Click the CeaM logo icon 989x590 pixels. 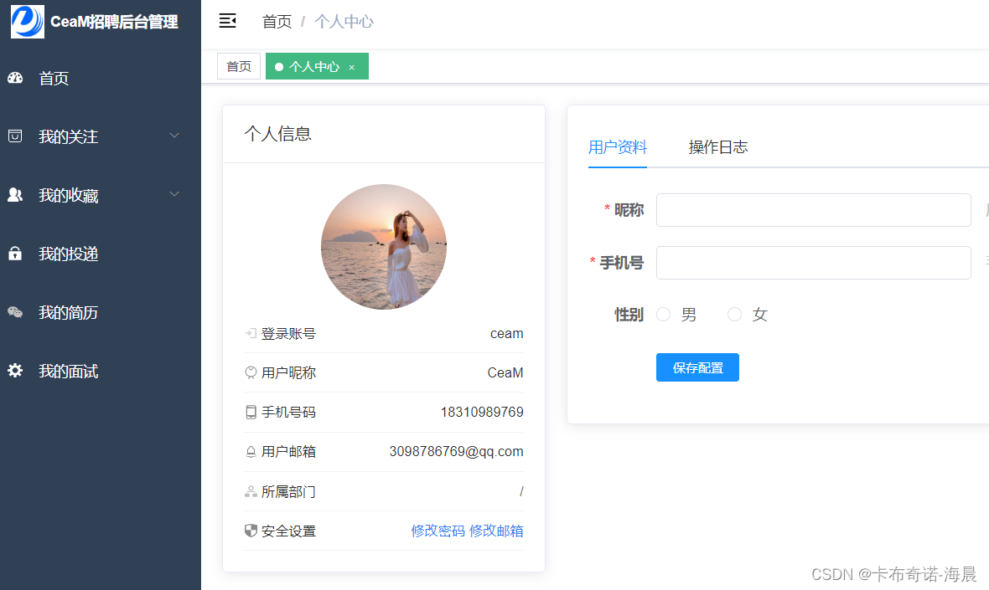point(28,22)
